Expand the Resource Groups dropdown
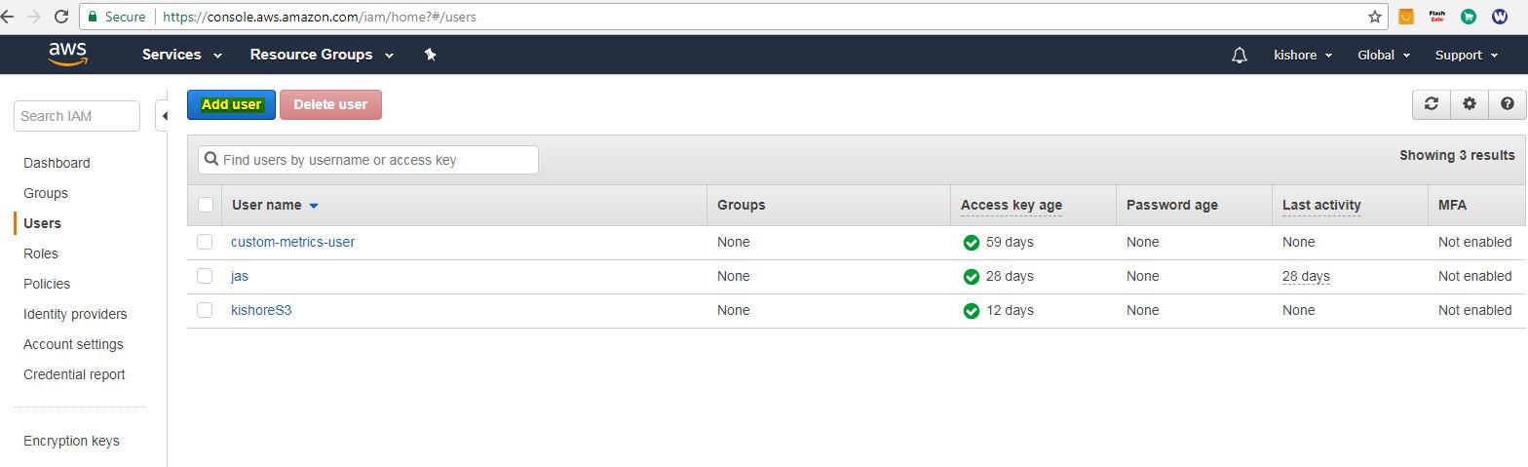Viewport: 1528px width, 467px height. [322, 55]
